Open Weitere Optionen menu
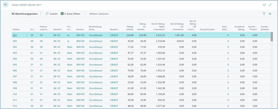 99,14
